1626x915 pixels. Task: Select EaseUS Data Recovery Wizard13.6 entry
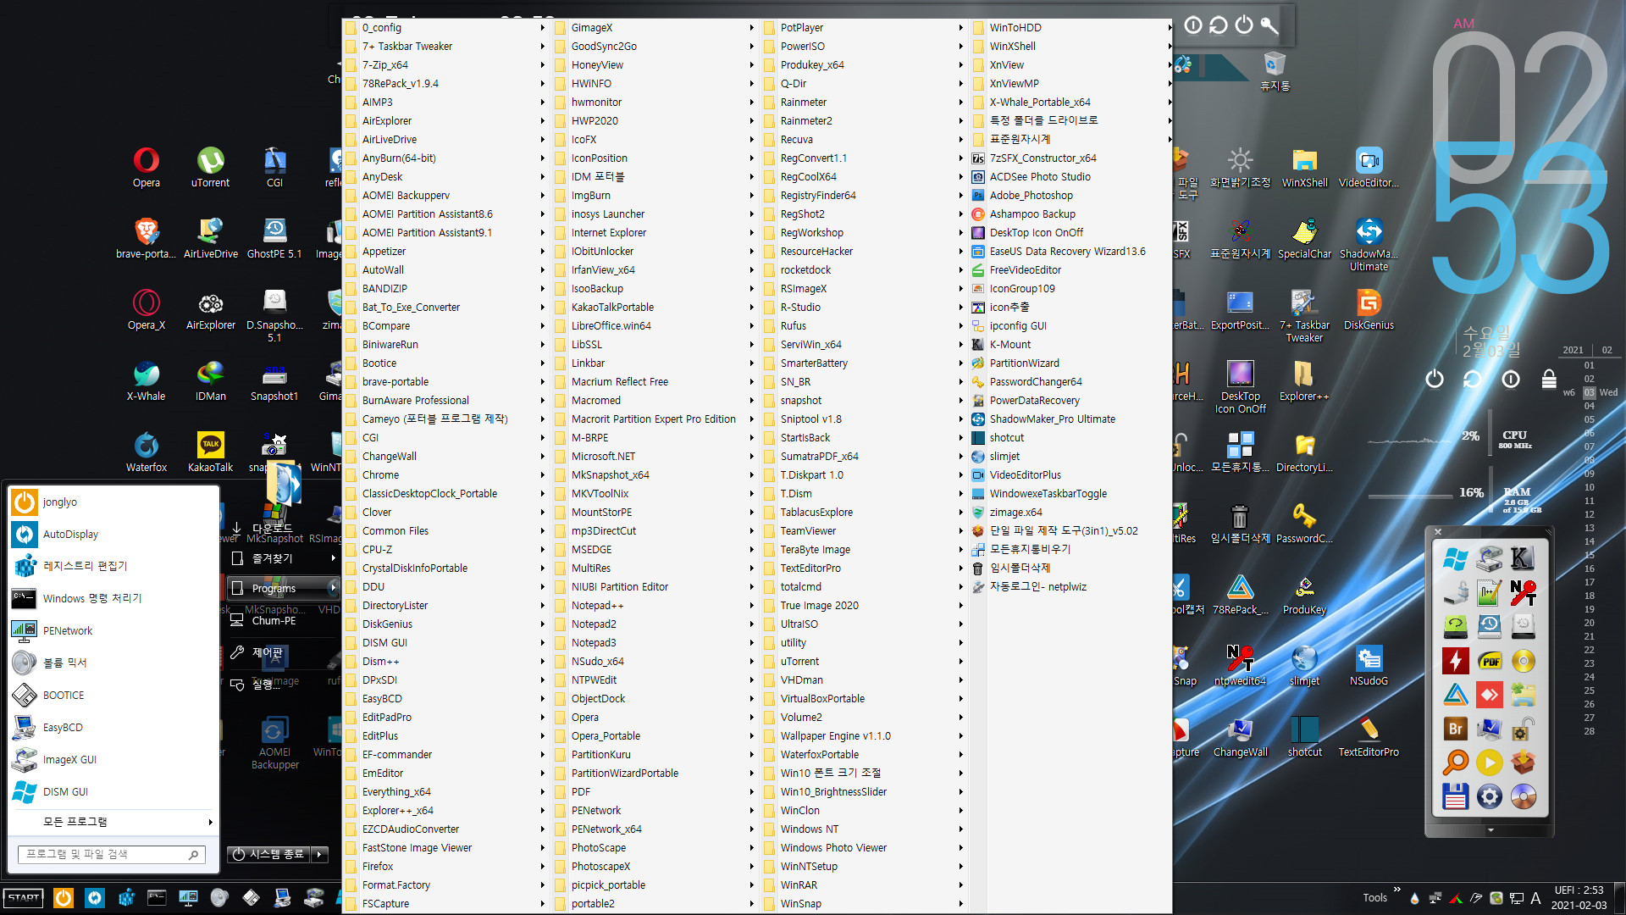pos(1071,251)
